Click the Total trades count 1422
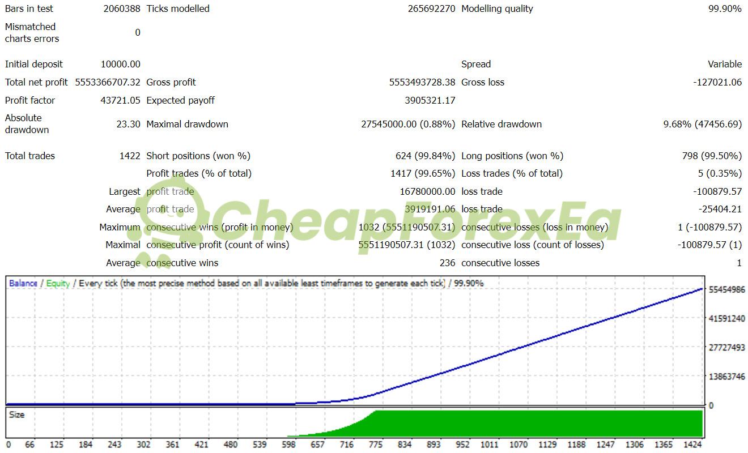Viewport: 748px width, 453px height. (x=130, y=156)
